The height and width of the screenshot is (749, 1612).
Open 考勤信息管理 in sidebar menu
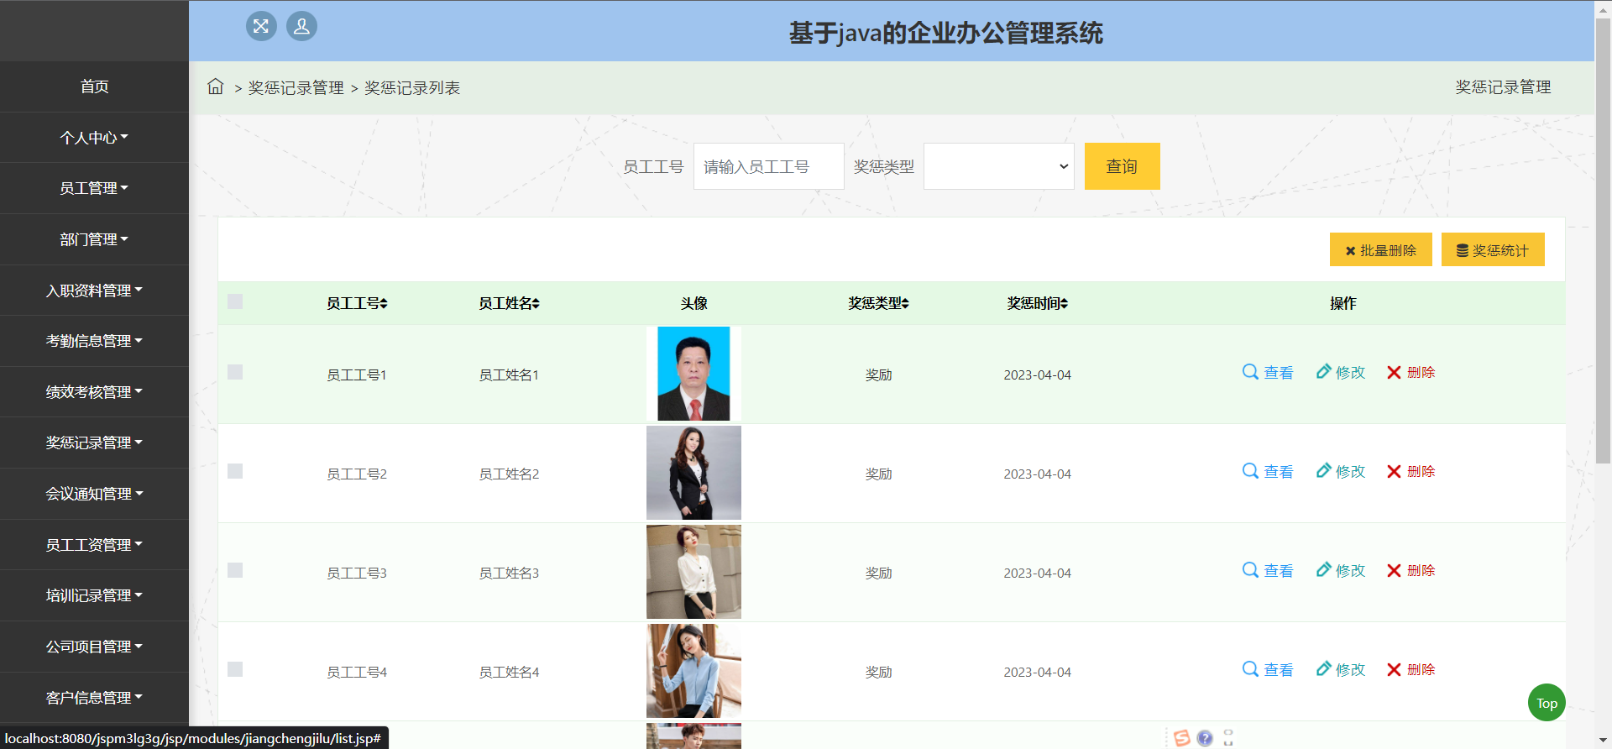pos(94,341)
